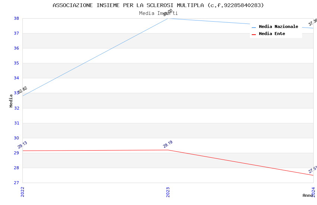This screenshot has width=317, height=205.
Task: Click the 2023 peak of the blue line
Action: coord(168,19)
